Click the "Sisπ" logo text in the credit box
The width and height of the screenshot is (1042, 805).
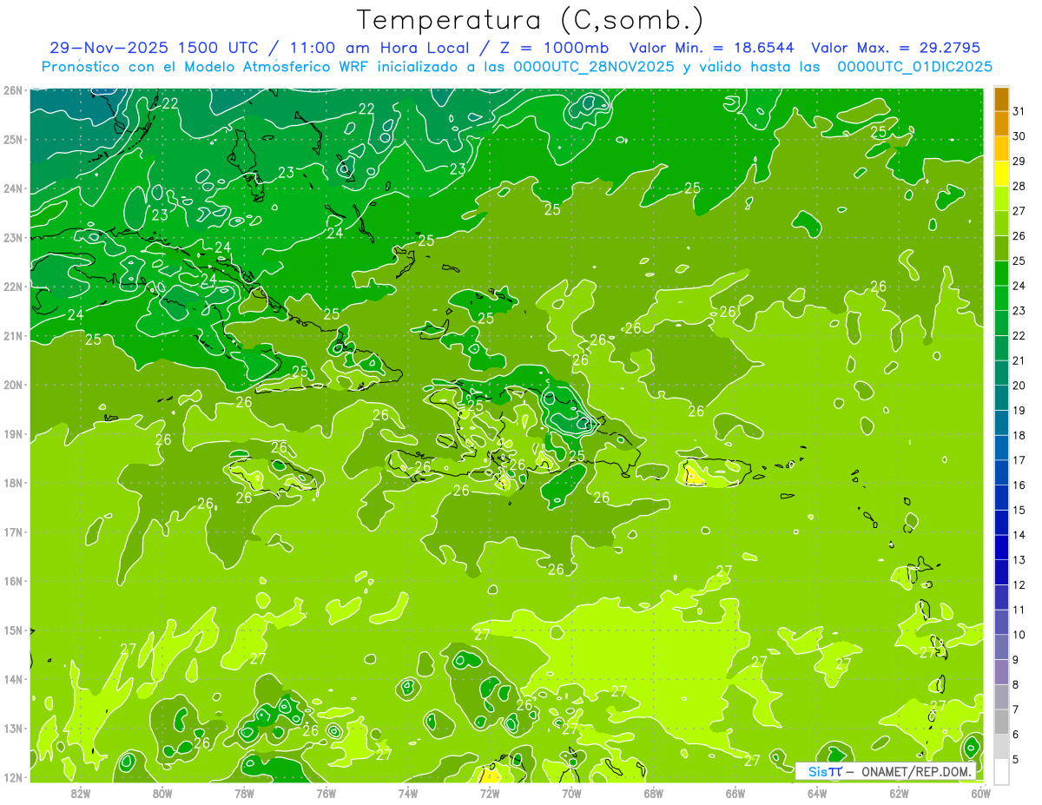[825, 771]
